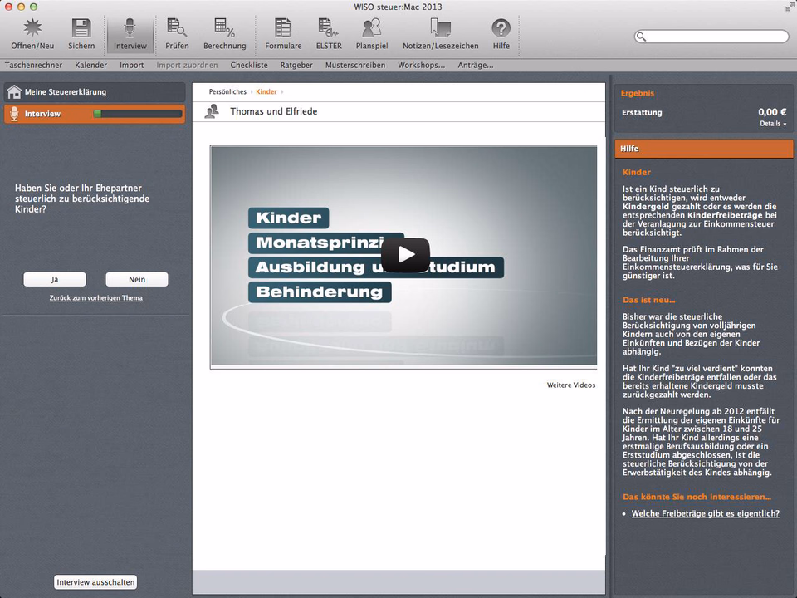Answer Nein to the children question
The height and width of the screenshot is (598, 797).
pos(137,279)
